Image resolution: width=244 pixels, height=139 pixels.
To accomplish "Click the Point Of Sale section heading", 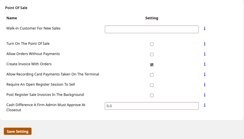I will click(16, 8).
